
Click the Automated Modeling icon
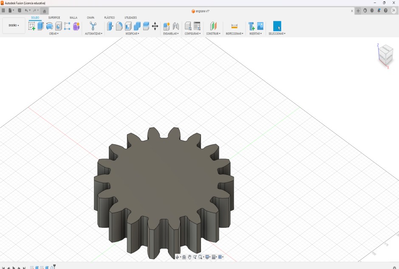pos(93,26)
